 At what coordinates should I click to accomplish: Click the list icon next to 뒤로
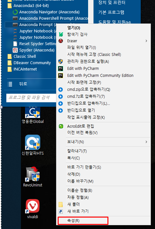[10, 84]
